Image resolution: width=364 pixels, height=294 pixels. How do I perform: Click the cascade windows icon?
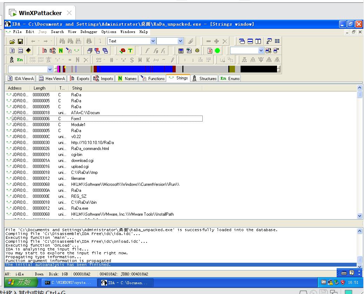[242, 41]
